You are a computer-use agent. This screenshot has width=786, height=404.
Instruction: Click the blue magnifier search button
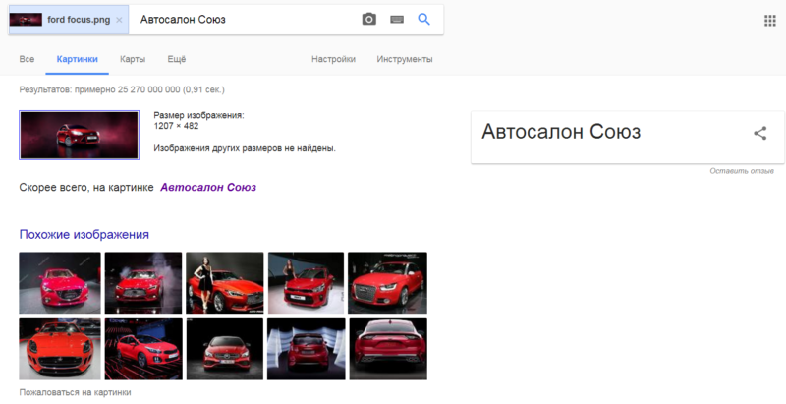(x=424, y=19)
